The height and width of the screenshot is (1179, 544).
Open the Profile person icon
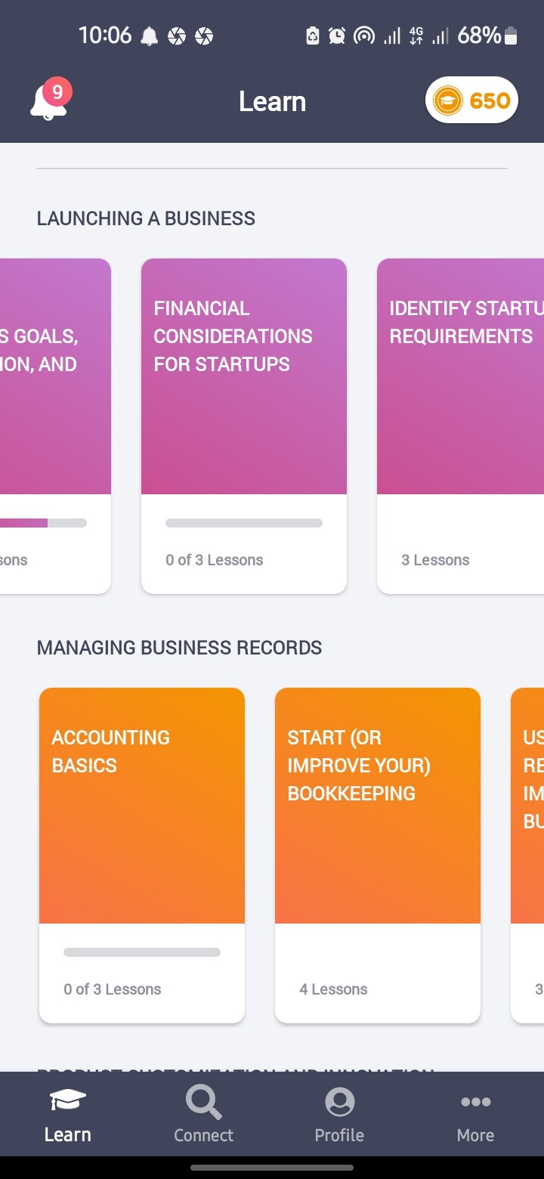pos(340,1102)
